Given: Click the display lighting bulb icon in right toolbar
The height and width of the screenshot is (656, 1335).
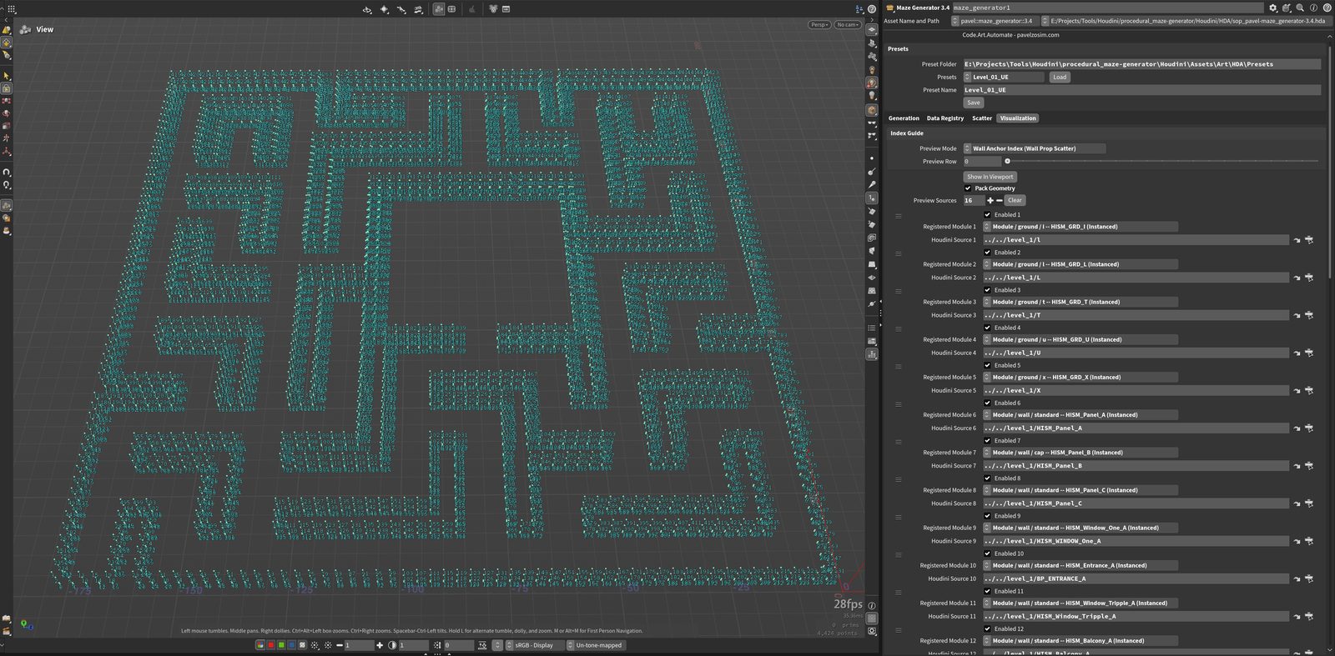Looking at the screenshot, I should coord(872,96).
